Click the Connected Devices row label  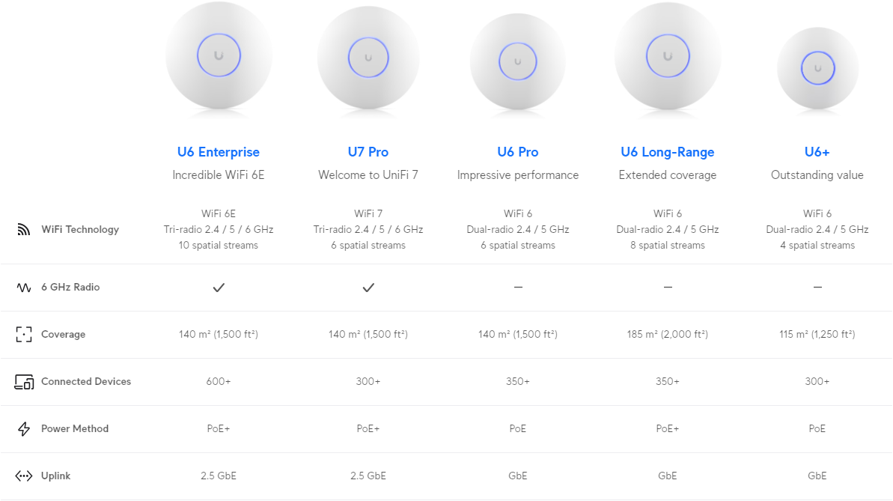(86, 382)
